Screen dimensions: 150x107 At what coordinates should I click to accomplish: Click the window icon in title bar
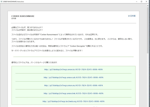pyautogui.click(x=1, y=1)
